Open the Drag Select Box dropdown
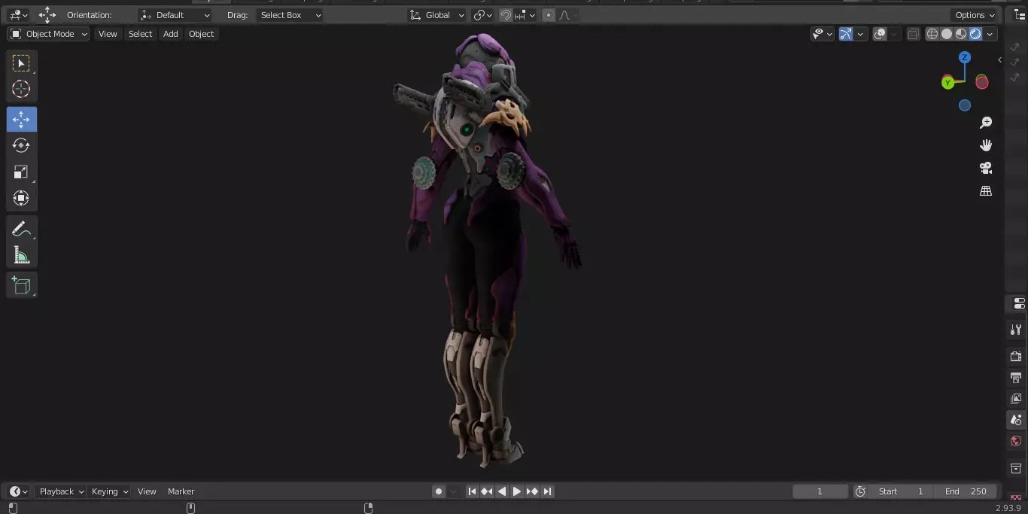The width and height of the screenshot is (1028, 514). (x=290, y=15)
